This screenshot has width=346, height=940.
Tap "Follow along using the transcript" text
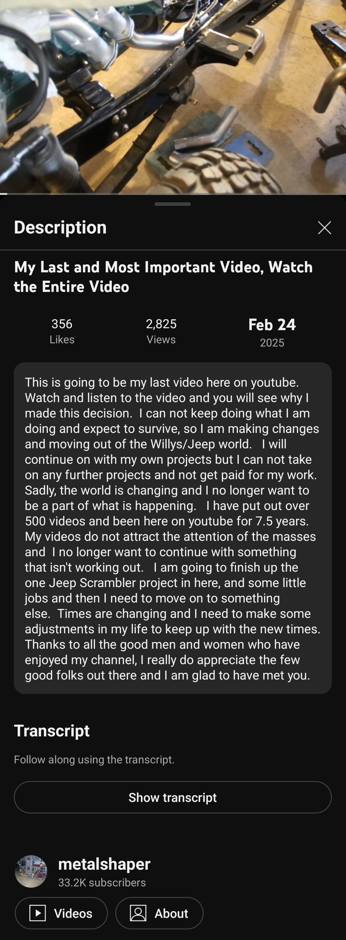click(x=94, y=760)
